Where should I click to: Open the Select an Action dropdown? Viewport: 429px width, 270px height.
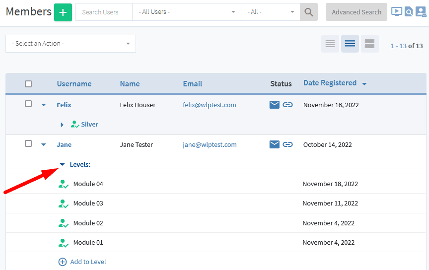click(x=71, y=44)
